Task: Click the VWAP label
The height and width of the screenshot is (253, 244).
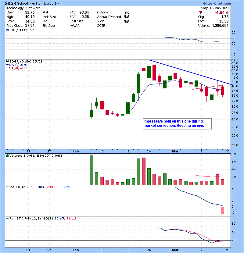Action: [x=75, y=26]
